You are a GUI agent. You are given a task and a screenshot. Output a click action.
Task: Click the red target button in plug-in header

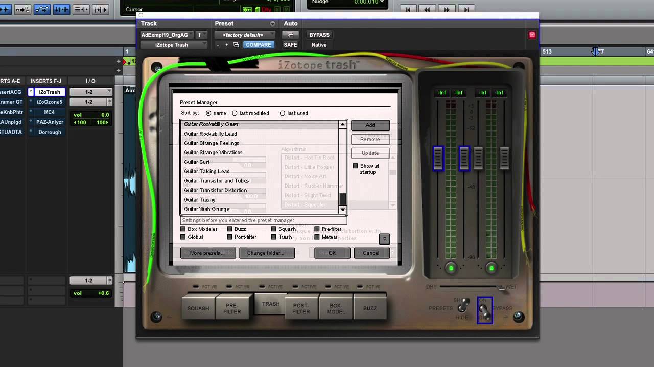tap(532, 35)
